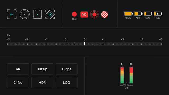Select the 4K resolution button
169x95 pixels.
[18, 69]
